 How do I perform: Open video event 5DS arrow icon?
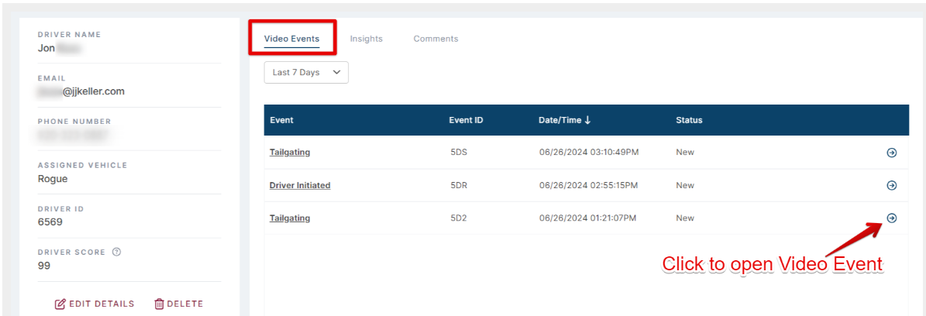(892, 153)
